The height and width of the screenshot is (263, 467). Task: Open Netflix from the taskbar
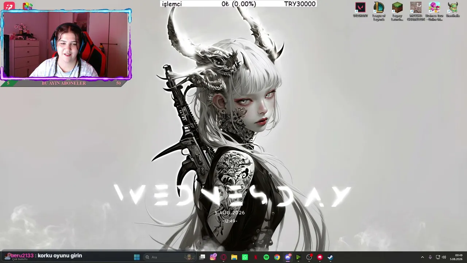(x=256, y=257)
